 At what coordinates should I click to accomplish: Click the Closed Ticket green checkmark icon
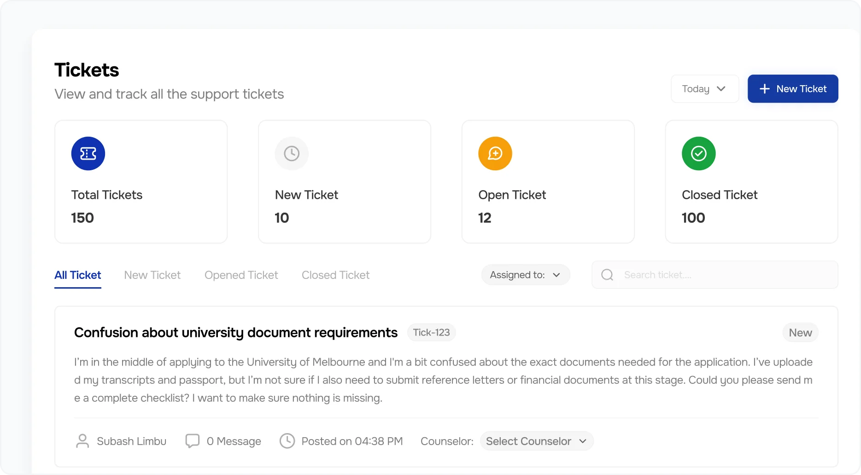pos(698,153)
